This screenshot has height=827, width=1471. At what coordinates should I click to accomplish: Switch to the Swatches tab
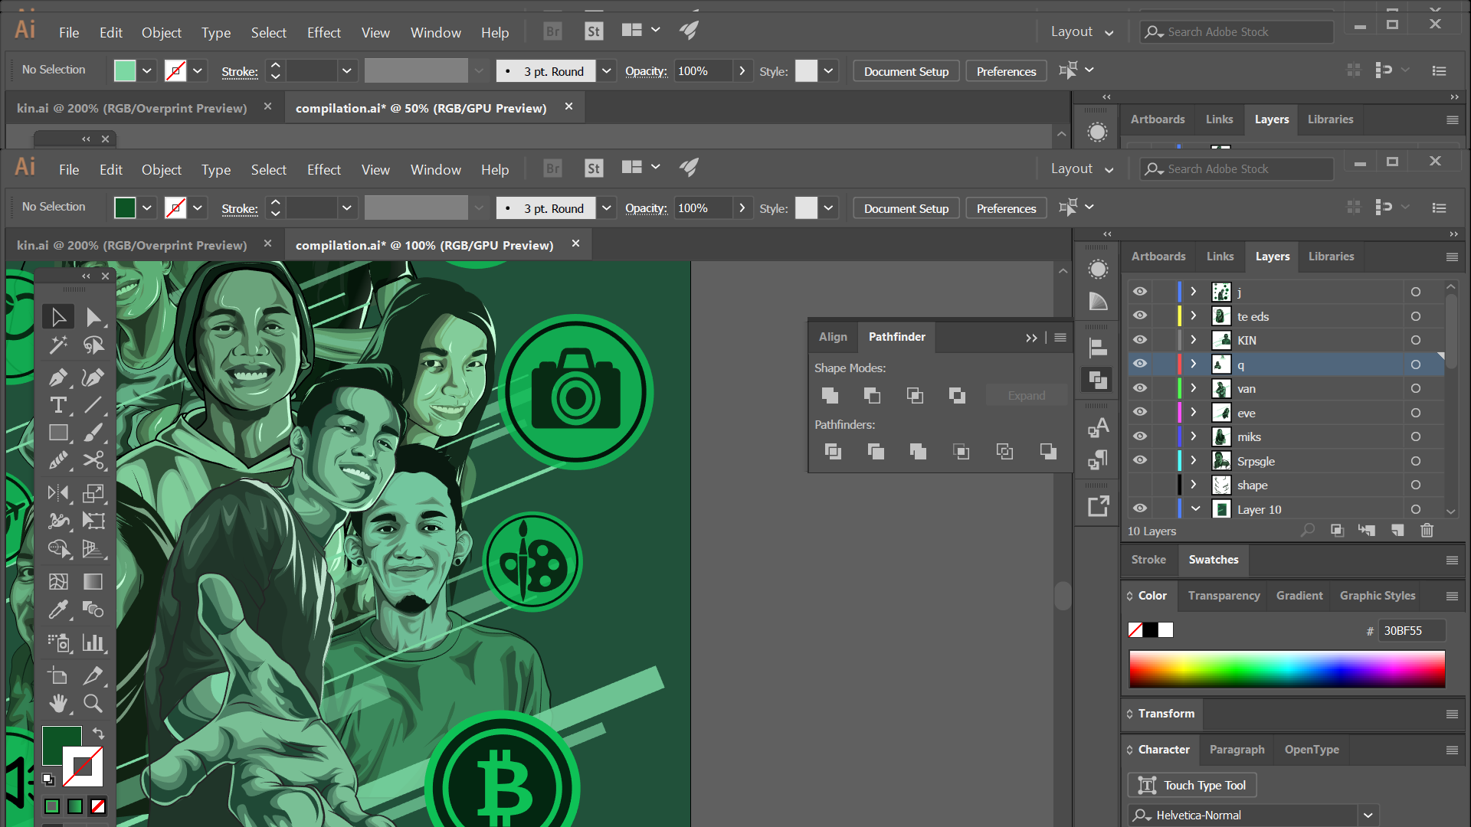[1213, 560]
